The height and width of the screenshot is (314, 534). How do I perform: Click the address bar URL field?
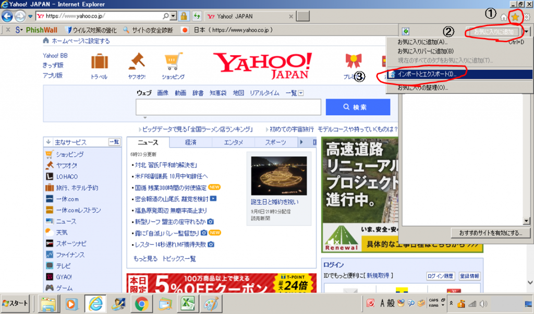tap(99, 16)
